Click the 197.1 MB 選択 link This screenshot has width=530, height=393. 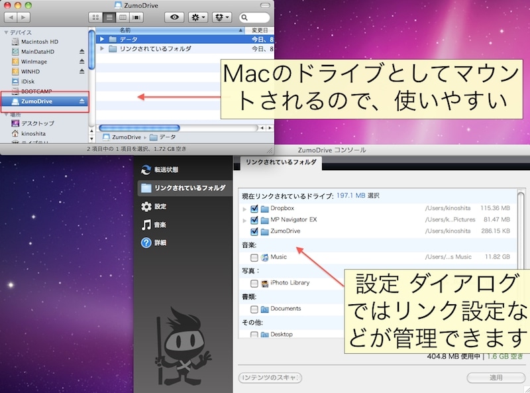pos(351,196)
